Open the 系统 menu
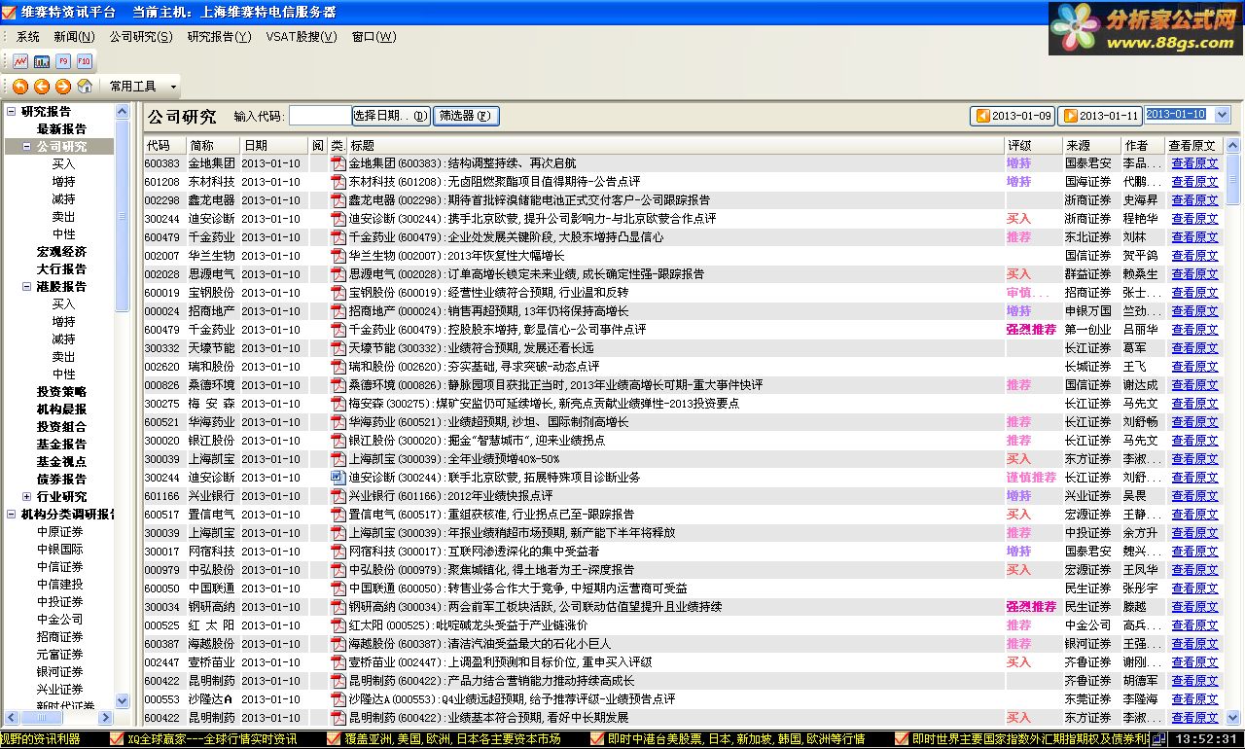Screen dimensions: 1245x749 [x=28, y=37]
